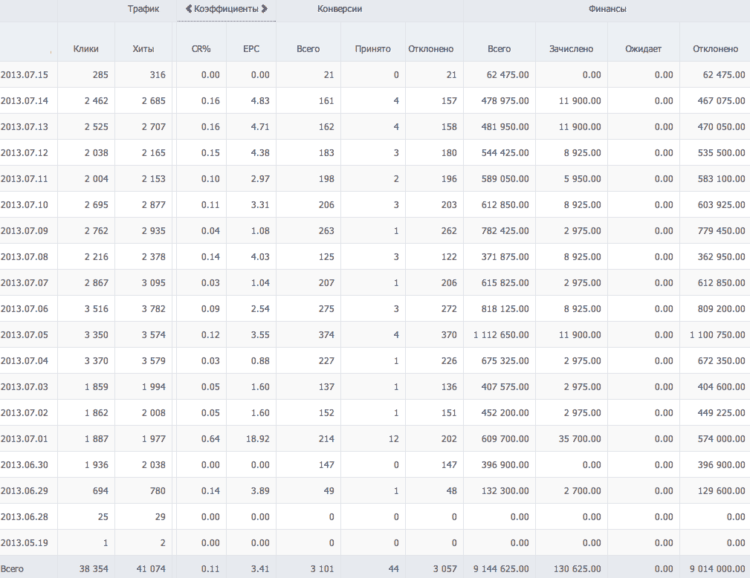Sort by the Принято column header
750x578 pixels.
tap(372, 49)
